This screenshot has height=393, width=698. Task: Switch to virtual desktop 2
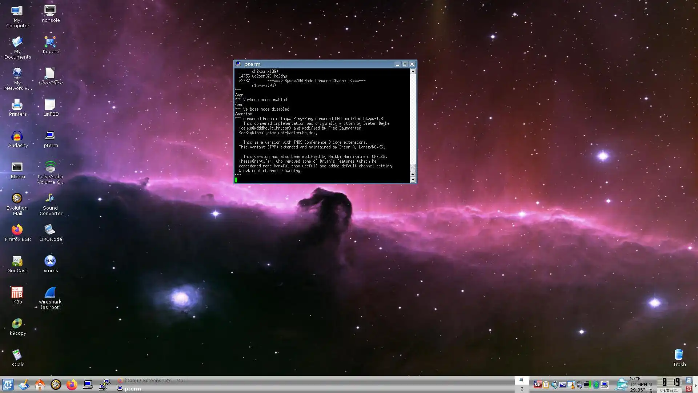(522, 389)
